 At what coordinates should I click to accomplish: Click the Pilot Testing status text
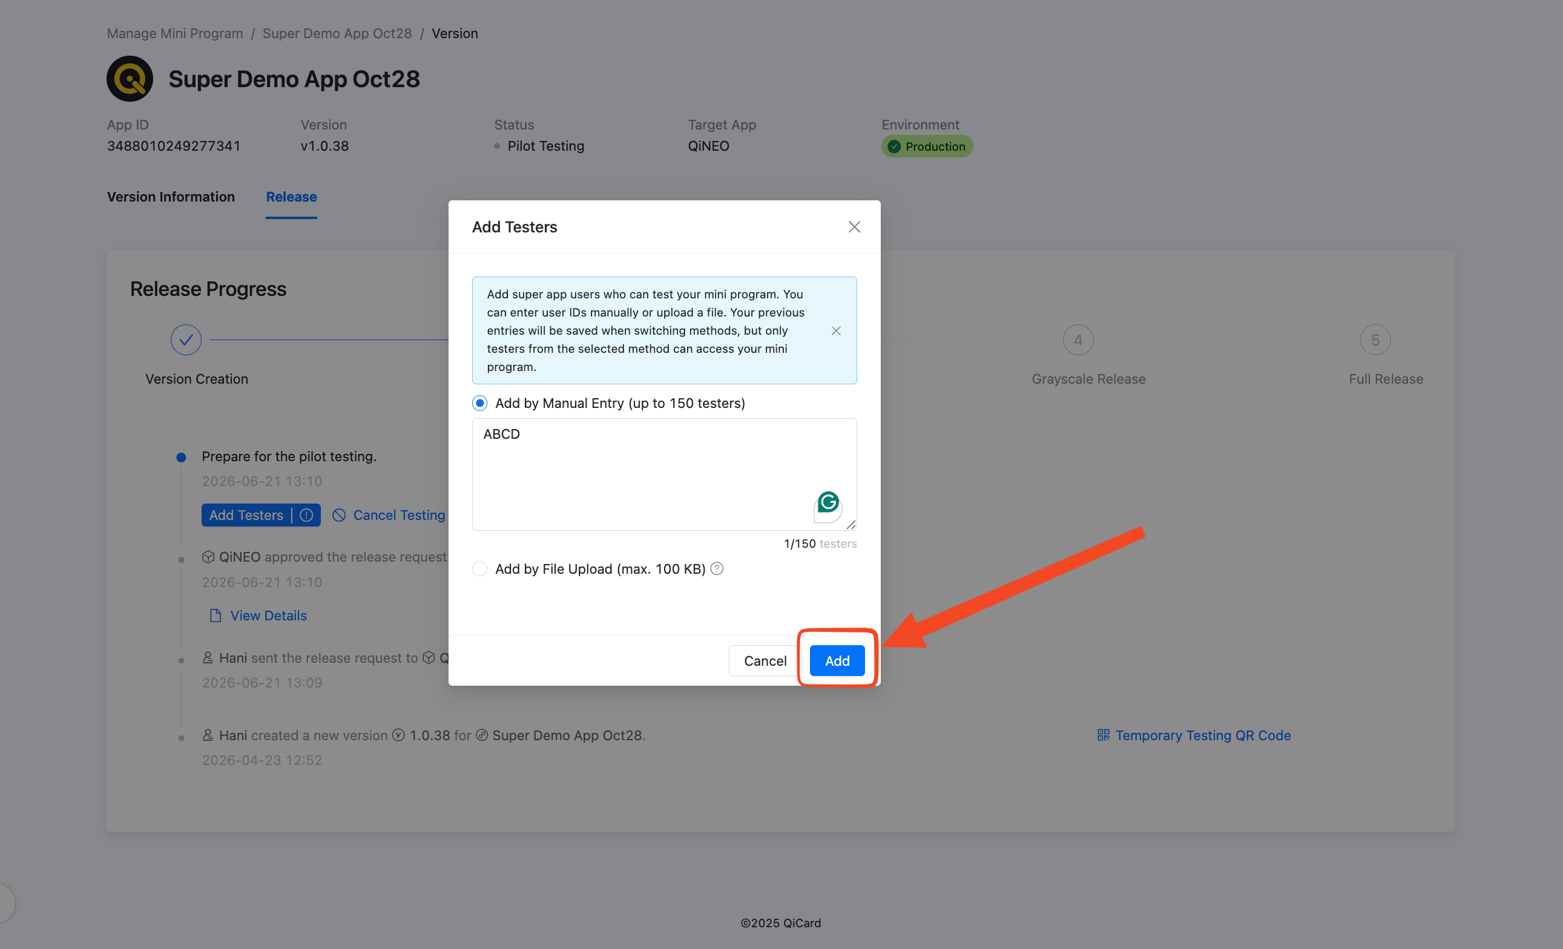click(x=545, y=146)
